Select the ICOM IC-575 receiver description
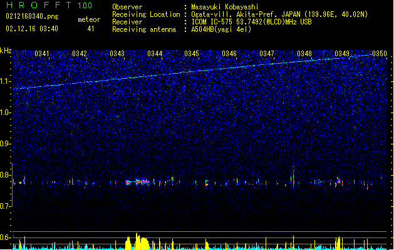 click(251, 22)
